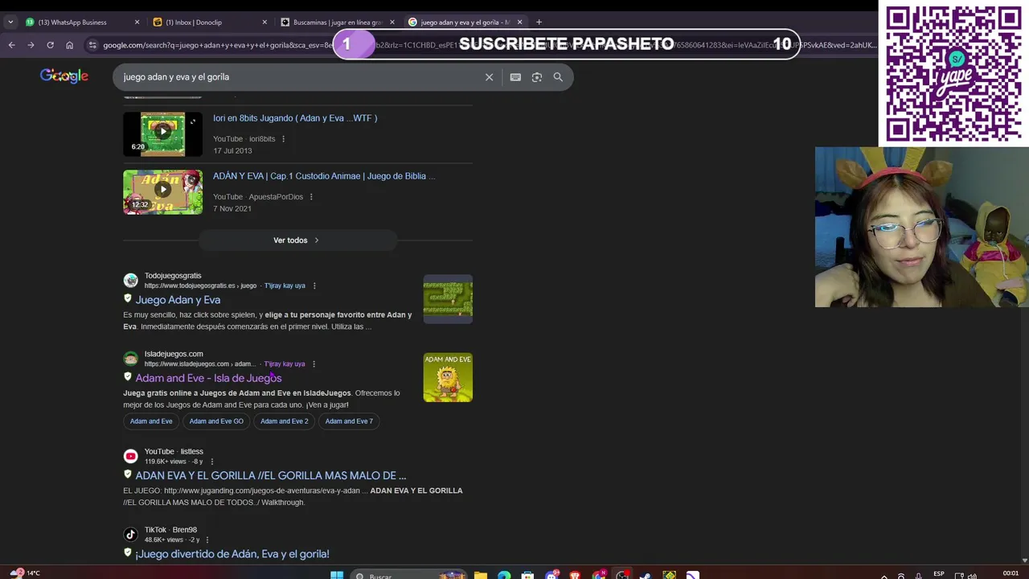Search by image with camera icon
Screen dimensions: 1029x579
(x=536, y=77)
